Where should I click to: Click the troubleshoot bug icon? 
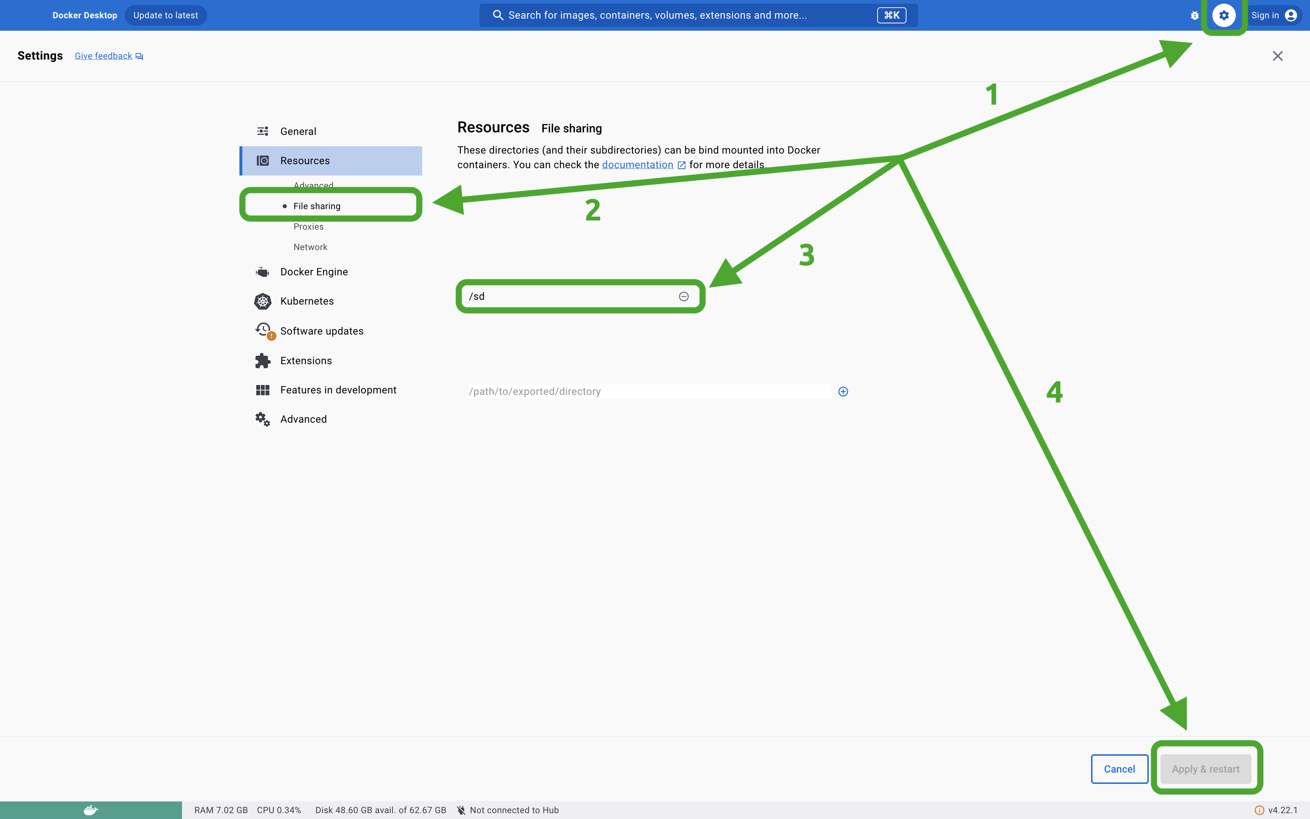[1195, 15]
